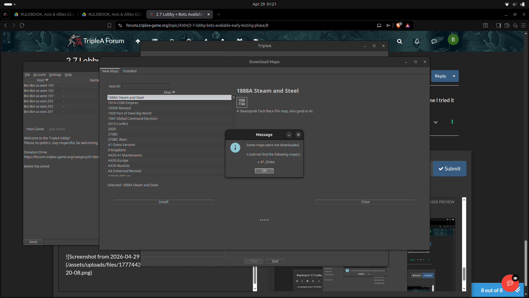This screenshot has height=298, width=529.
Task: Open the forum search icon
Action: (x=400, y=41)
